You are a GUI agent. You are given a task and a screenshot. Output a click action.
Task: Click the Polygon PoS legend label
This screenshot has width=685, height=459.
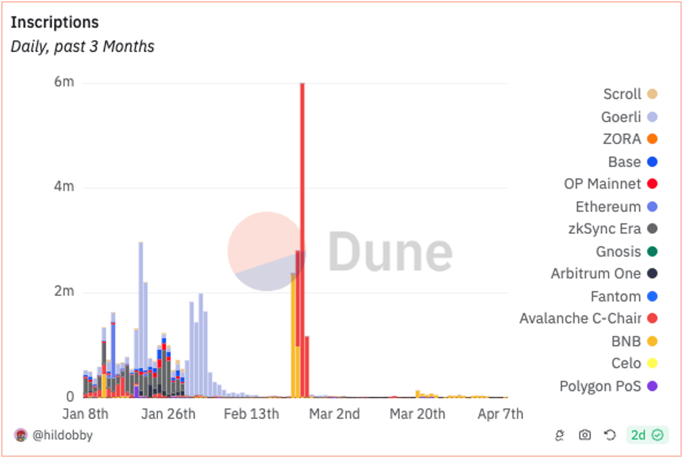point(601,386)
